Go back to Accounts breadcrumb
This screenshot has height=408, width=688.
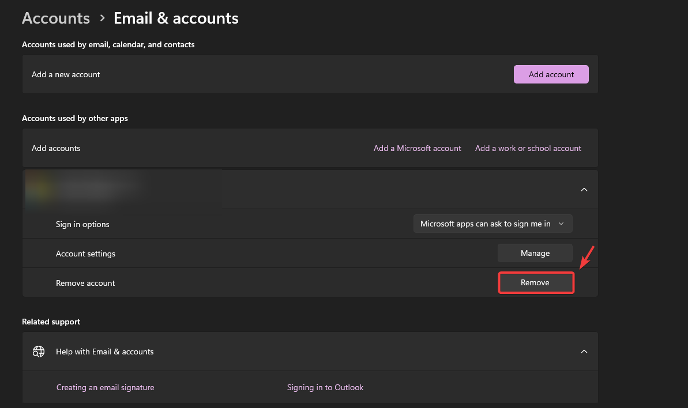(56, 18)
